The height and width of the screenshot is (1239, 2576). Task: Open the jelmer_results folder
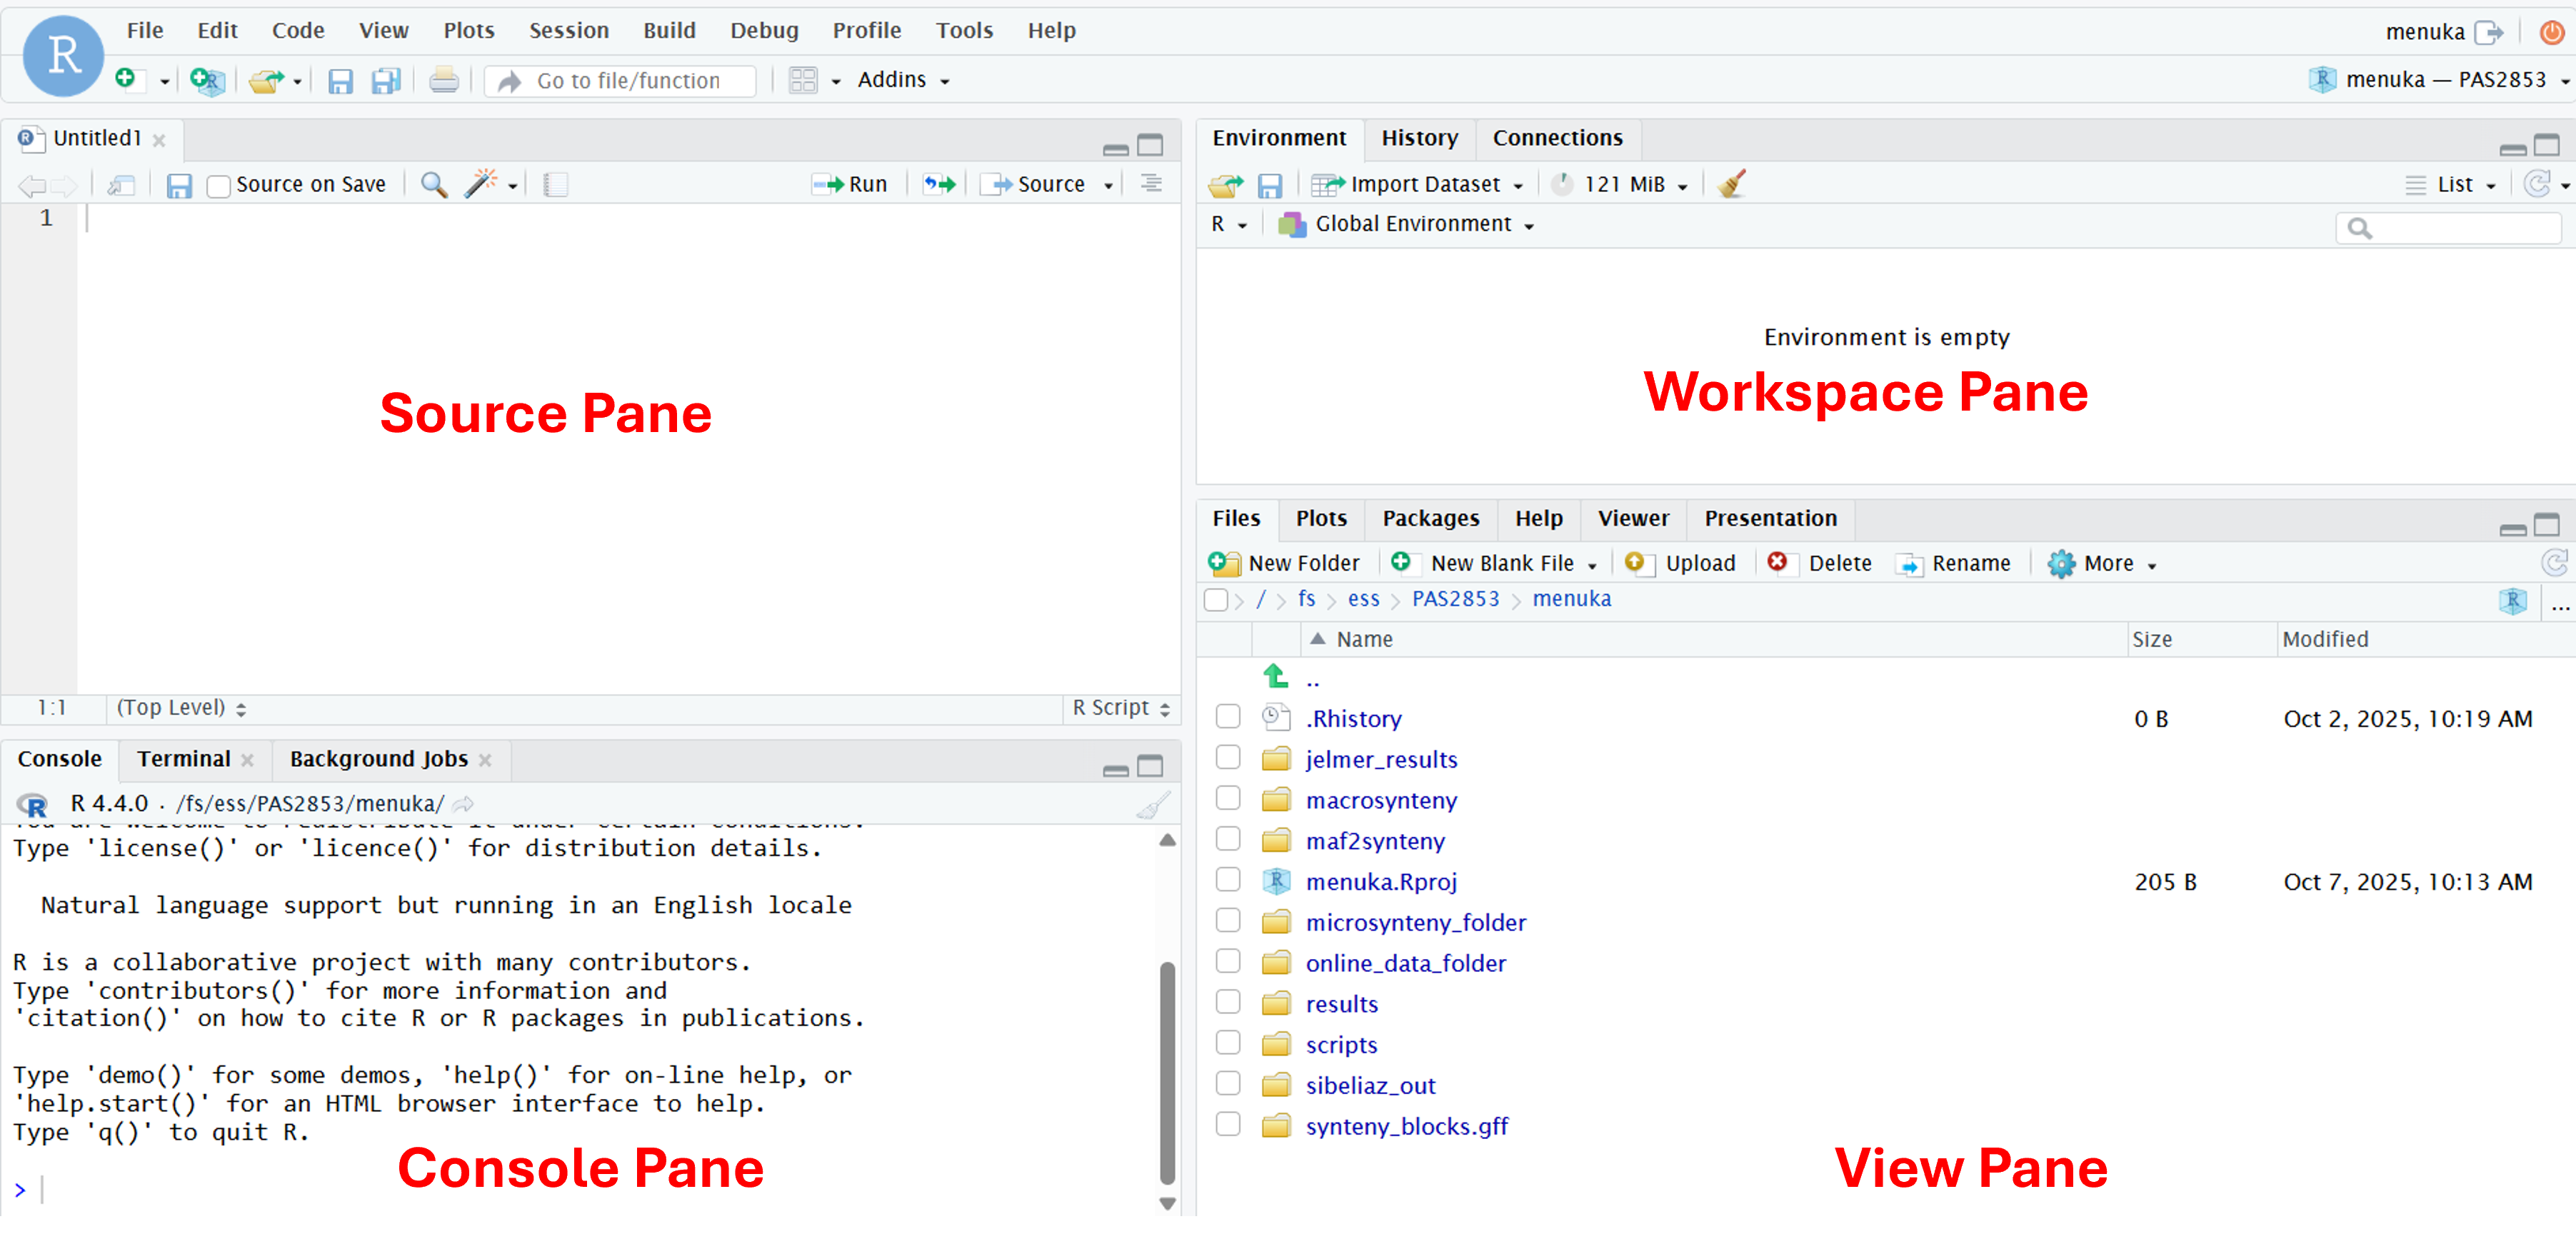(1380, 759)
